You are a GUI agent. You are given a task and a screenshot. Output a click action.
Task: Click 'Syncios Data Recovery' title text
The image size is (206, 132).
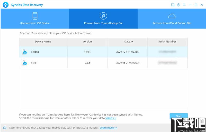(27, 5)
